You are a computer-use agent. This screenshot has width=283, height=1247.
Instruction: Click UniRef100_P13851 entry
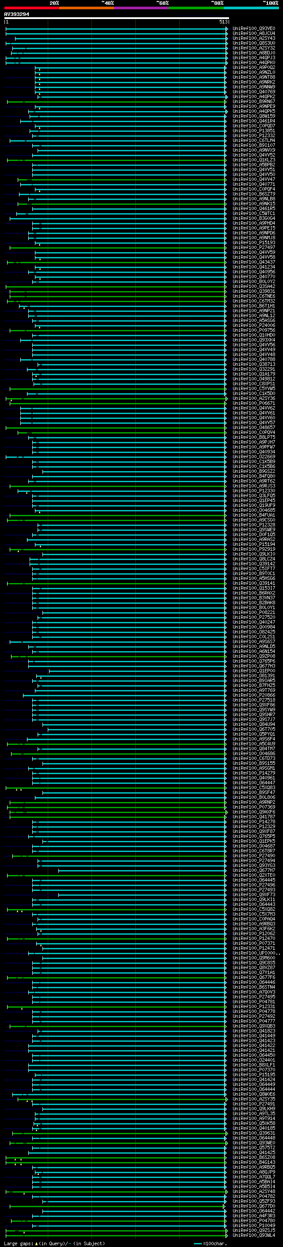coord(254,130)
